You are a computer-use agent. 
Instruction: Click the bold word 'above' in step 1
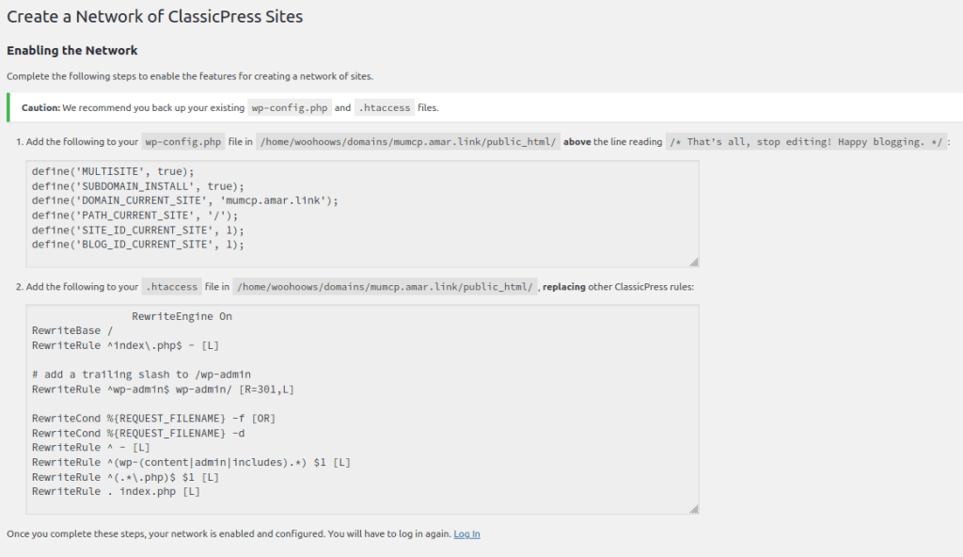pyautogui.click(x=577, y=142)
